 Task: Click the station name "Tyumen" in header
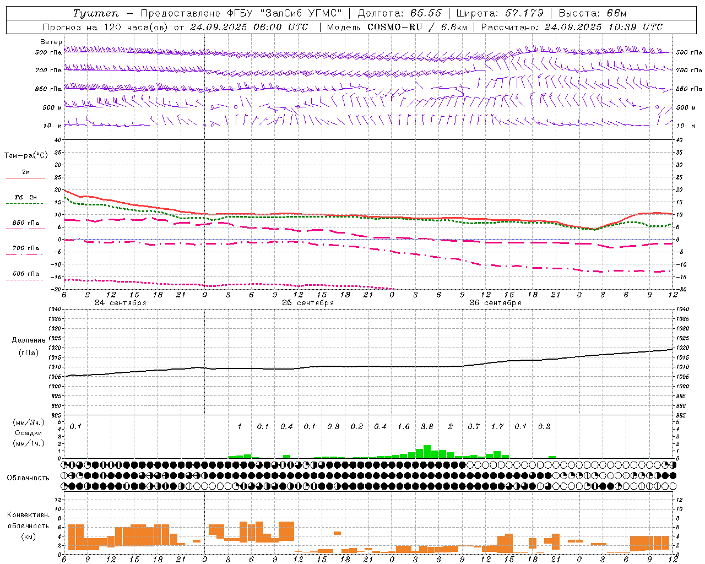(95, 13)
